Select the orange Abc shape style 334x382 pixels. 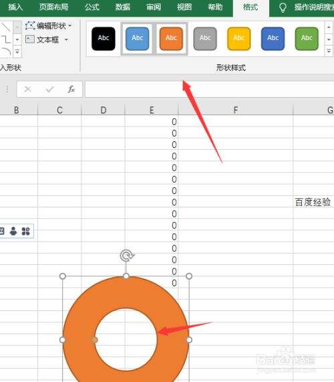coord(171,39)
